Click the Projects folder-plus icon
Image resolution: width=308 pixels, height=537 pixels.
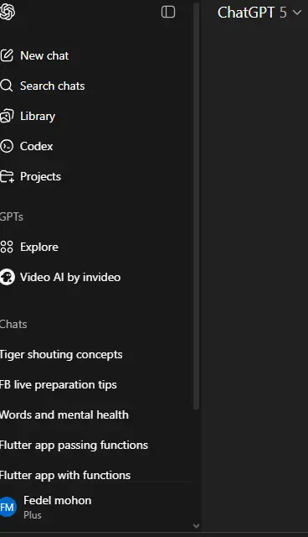pyautogui.click(x=7, y=177)
